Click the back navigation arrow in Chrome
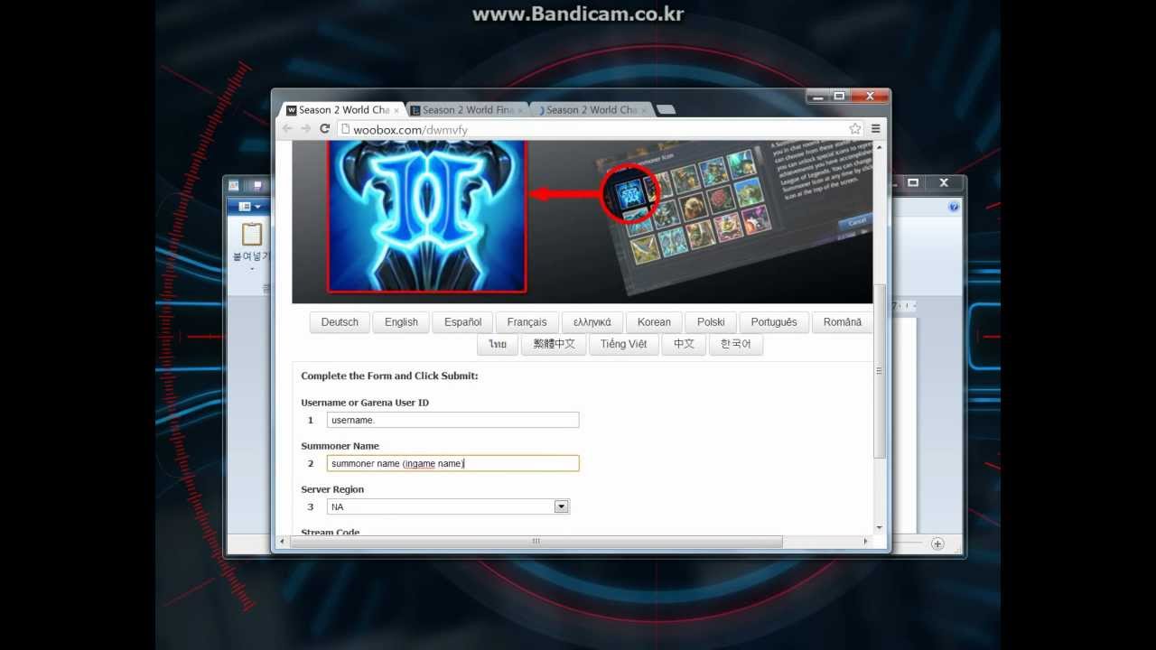Image resolution: width=1156 pixels, height=650 pixels. (x=285, y=129)
